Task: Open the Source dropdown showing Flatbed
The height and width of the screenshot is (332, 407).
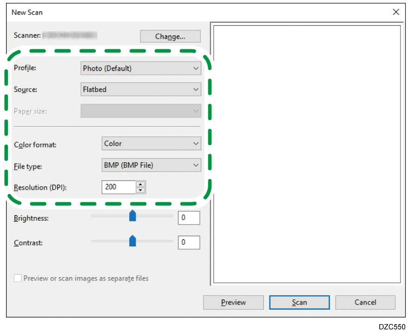Action: (140, 89)
